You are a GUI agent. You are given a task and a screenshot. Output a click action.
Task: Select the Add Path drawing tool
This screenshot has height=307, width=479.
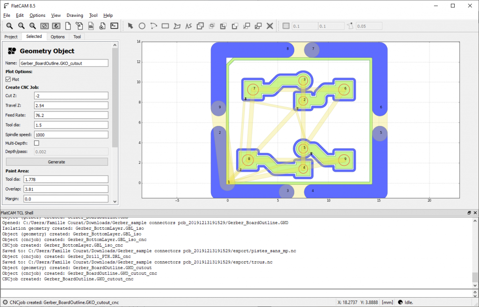(x=189, y=26)
